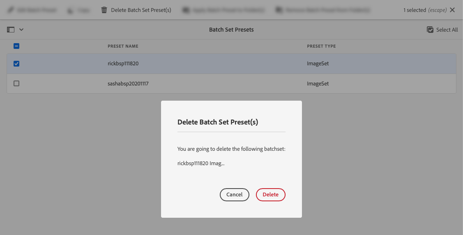Uncheck the rickbsp111820 preset checkbox
This screenshot has width=463, height=235.
16,63
